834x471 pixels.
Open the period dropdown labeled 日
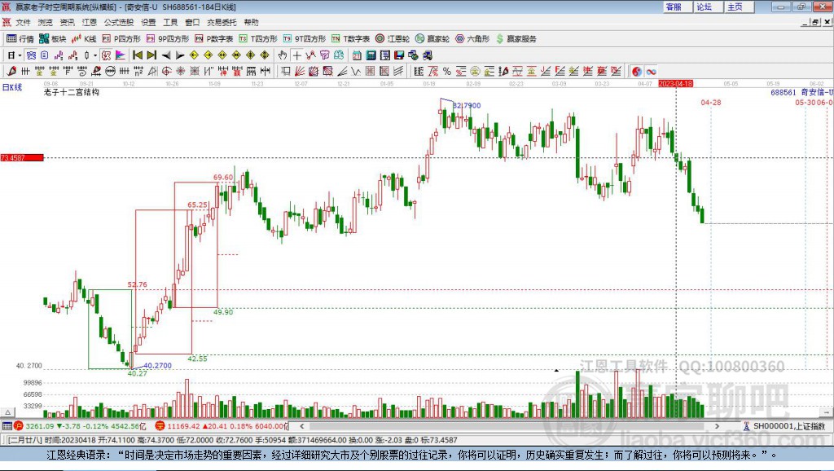[15, 55]
